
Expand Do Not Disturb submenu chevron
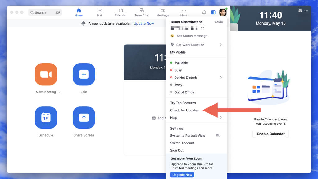tap(221, 77)
